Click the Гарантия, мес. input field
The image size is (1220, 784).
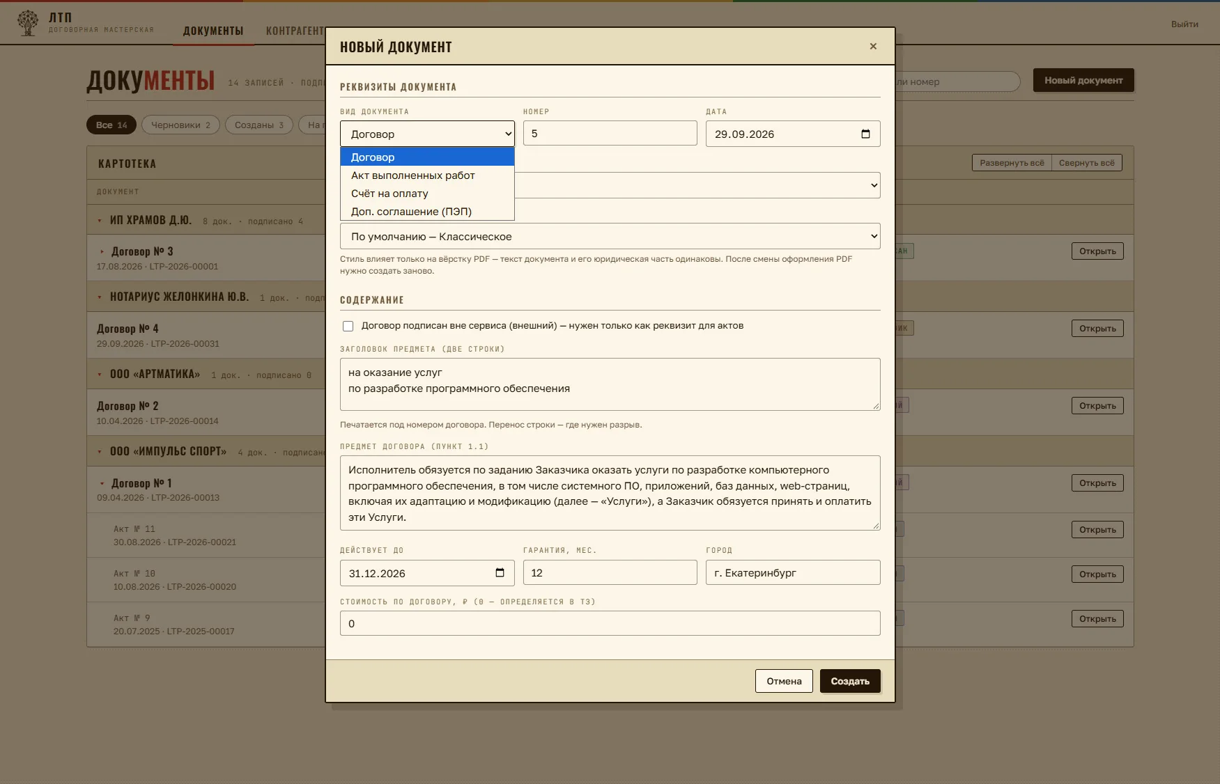click(610, 572)
